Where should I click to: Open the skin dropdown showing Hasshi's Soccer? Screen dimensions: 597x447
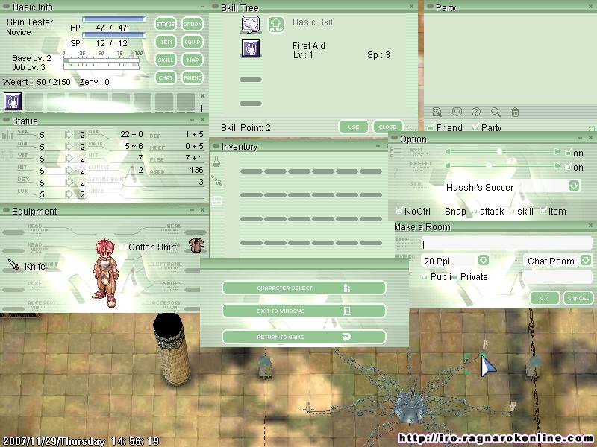(x=574, y=186)
